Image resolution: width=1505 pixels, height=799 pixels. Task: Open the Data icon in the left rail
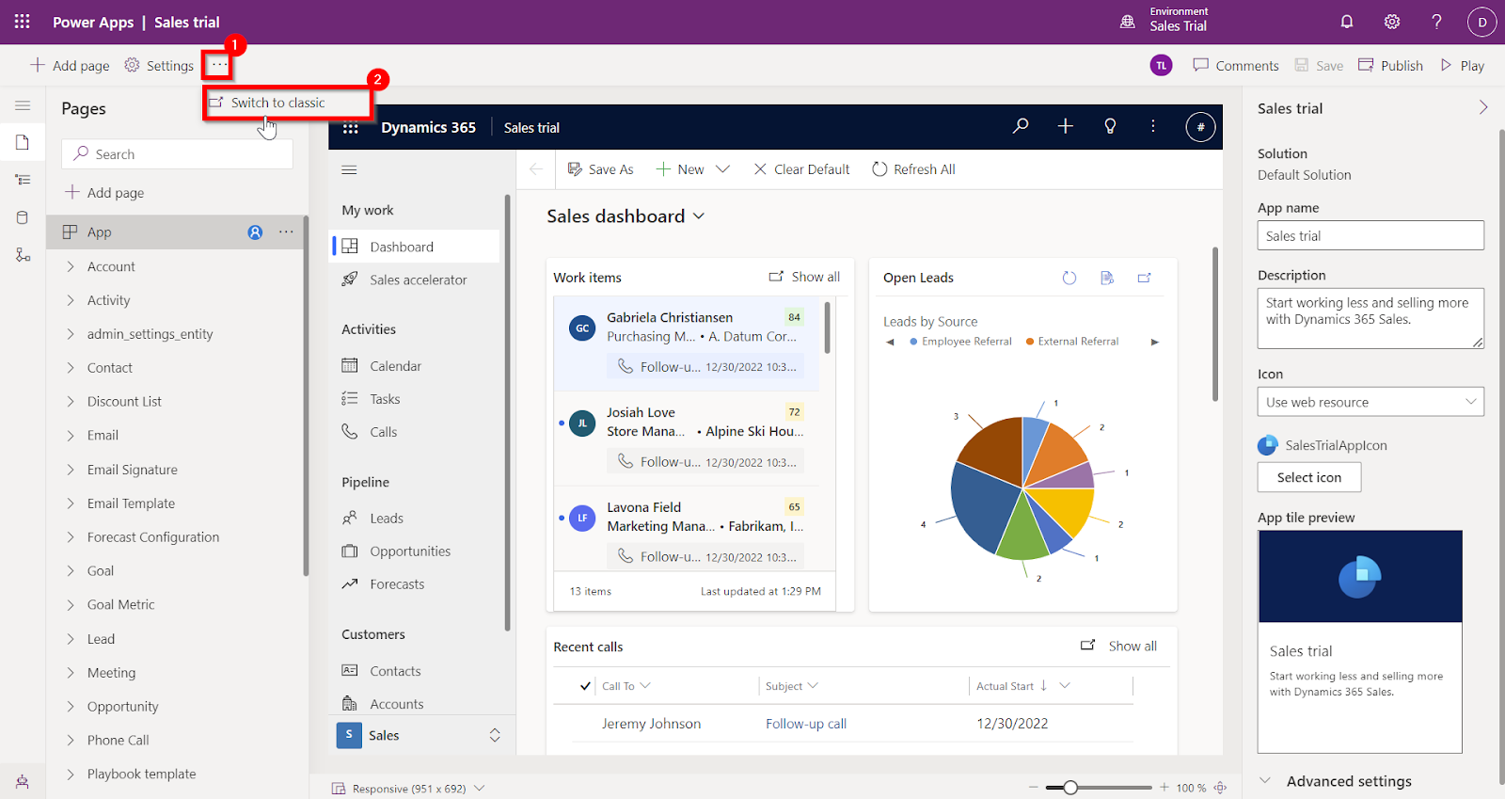(x=23, y=217)
